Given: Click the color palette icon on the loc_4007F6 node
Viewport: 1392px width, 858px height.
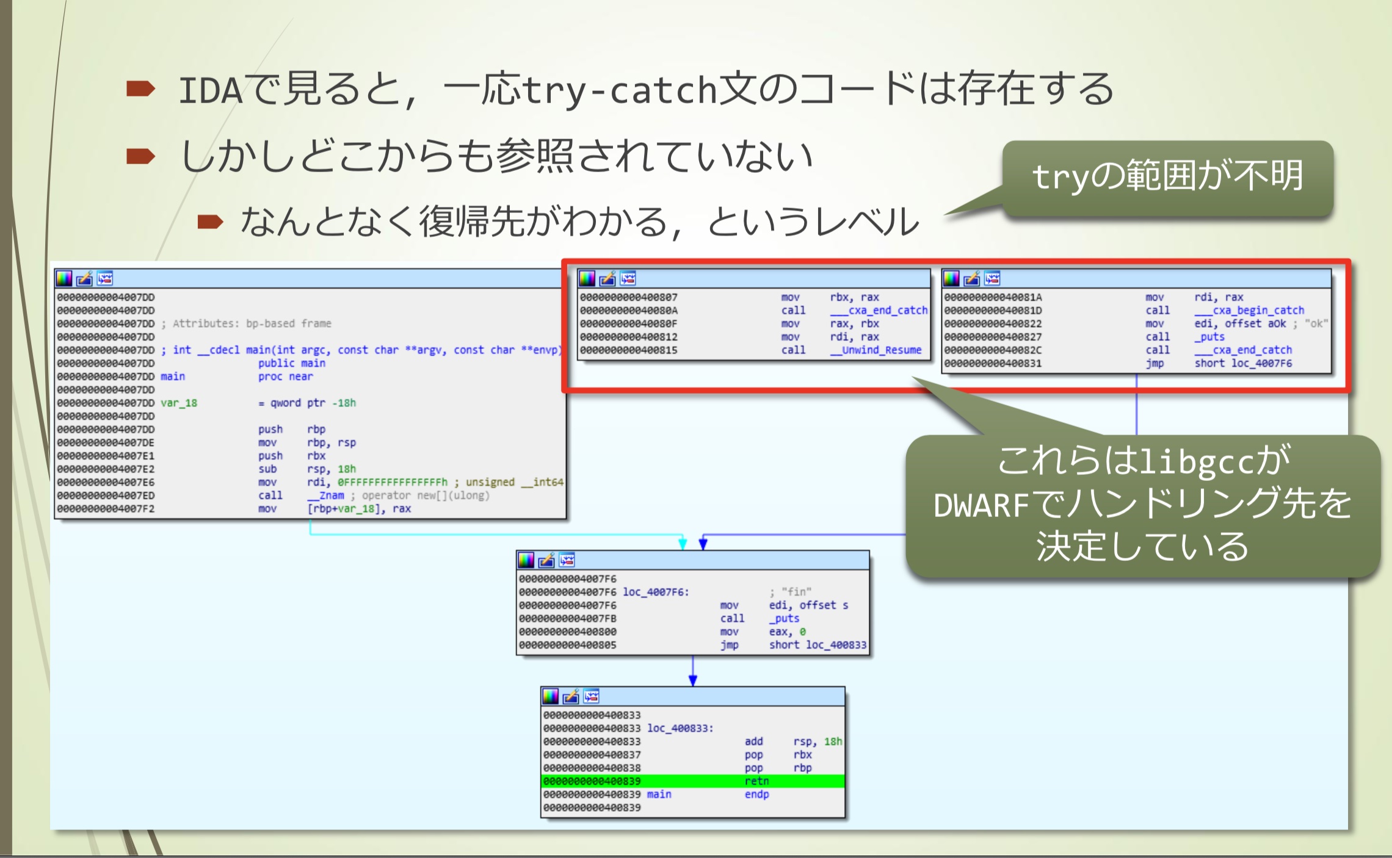Looking at the screenshot, I should [526, 560].
